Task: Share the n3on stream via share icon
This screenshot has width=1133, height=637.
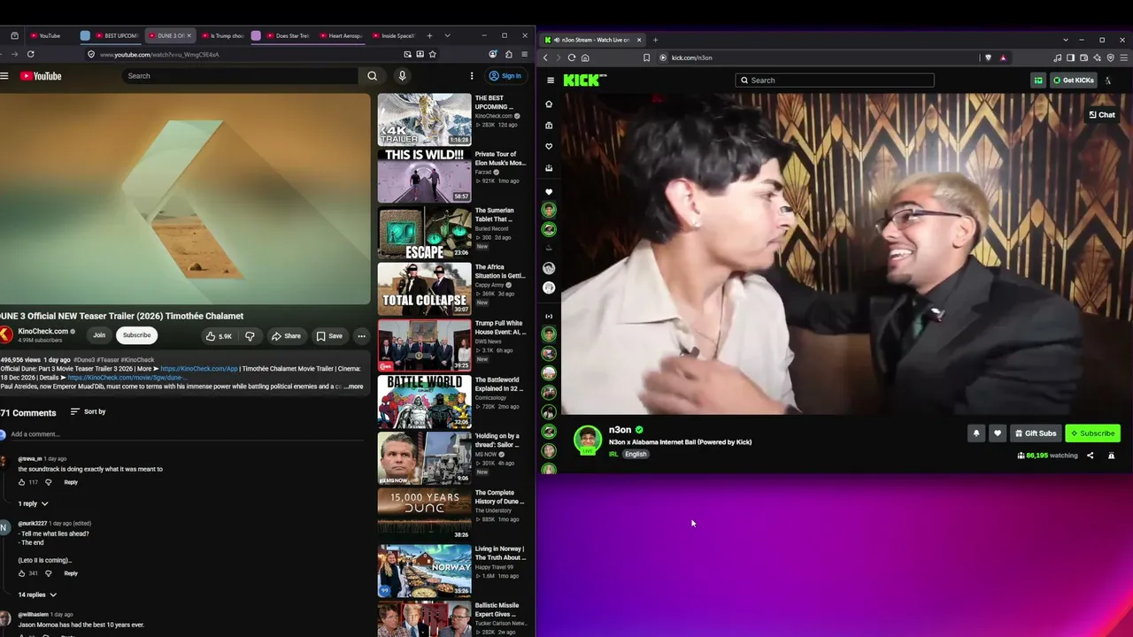Action: point(1091,456)
